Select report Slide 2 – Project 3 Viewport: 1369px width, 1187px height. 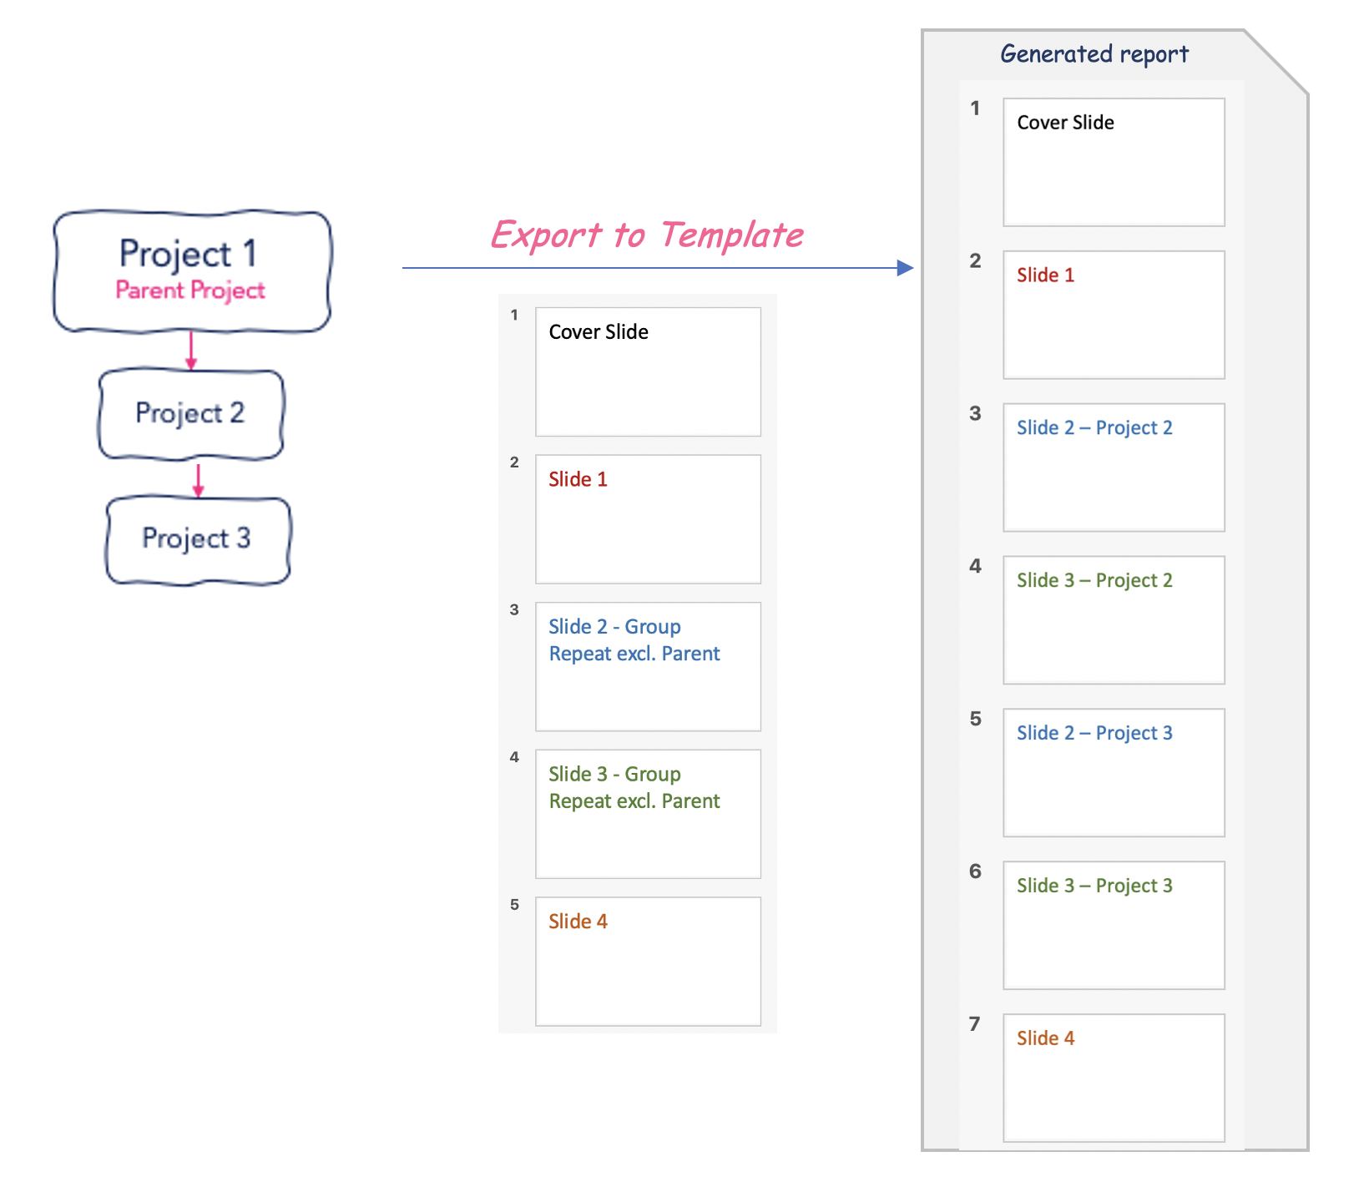pos(1114,773)
